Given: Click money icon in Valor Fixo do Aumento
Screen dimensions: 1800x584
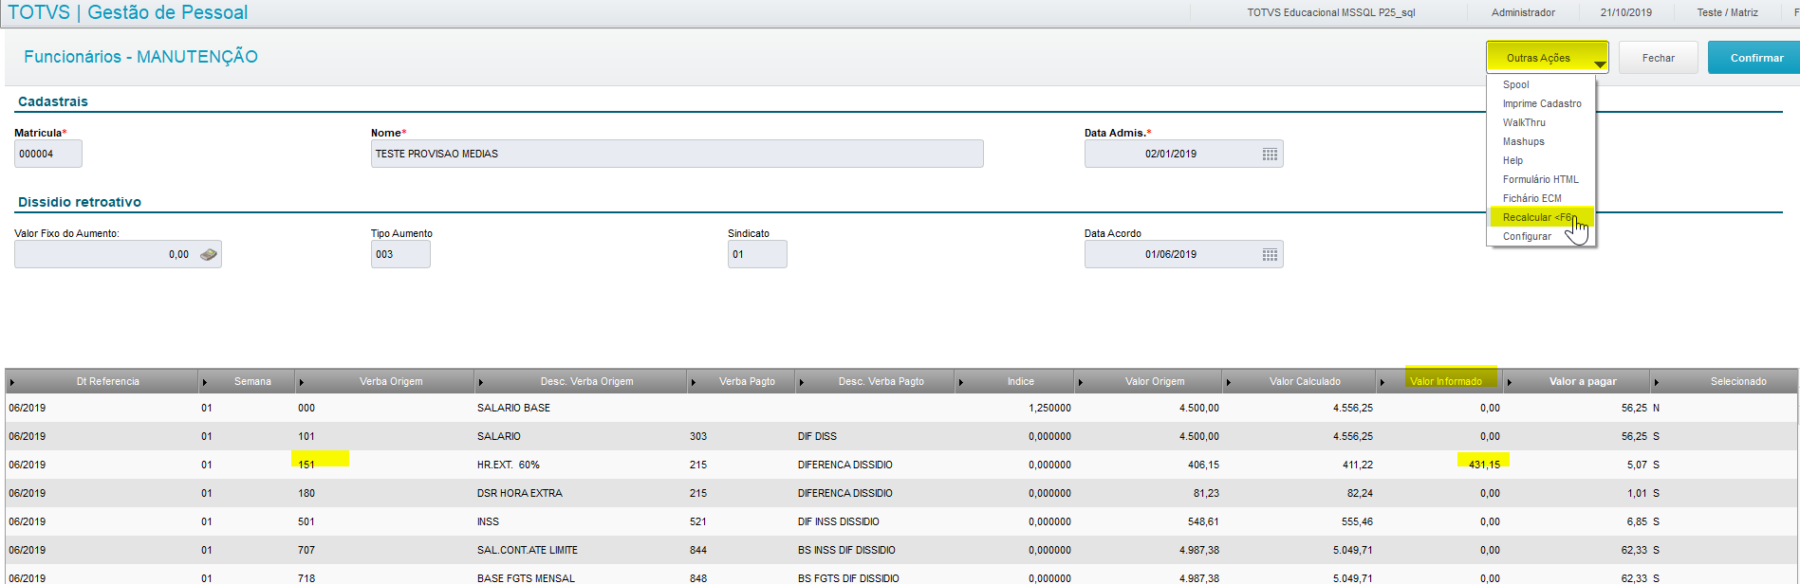Looking at the screenshot, I should click(209, 254).
